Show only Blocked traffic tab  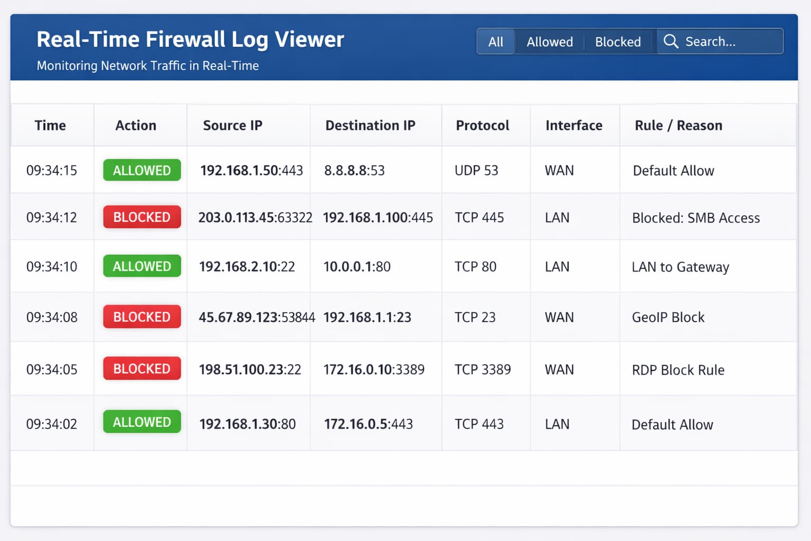pyautogui.click(x=617, y=42)
